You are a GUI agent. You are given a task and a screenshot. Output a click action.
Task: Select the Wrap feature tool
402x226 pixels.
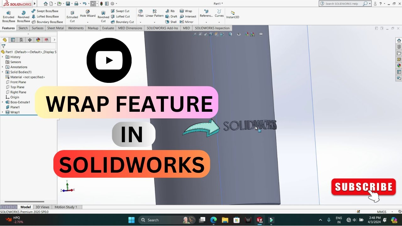point(186,11)
